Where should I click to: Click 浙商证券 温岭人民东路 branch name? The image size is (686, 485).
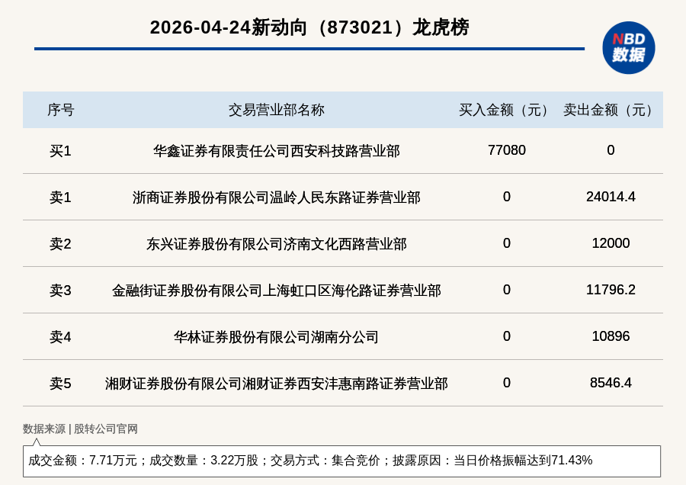point(276,198)
